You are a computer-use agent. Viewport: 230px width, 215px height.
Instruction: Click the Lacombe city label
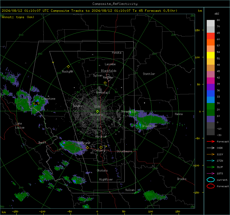click(x=110, y=64)
